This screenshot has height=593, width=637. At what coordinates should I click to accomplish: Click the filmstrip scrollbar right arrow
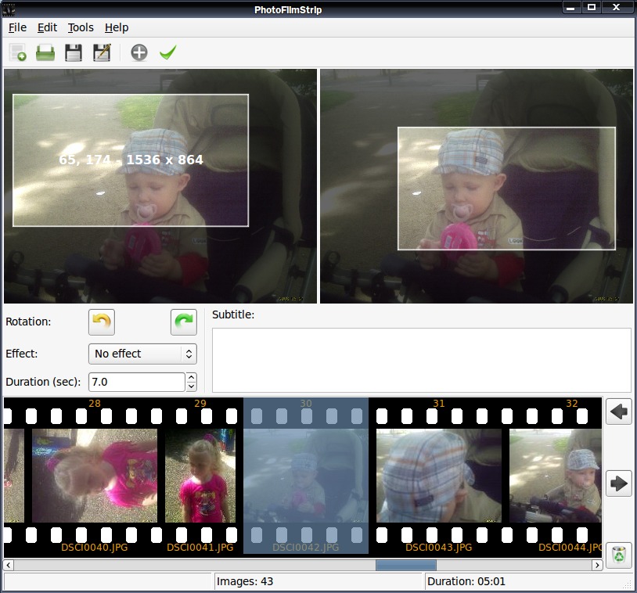pyautogui.click(x=597, y=565)
